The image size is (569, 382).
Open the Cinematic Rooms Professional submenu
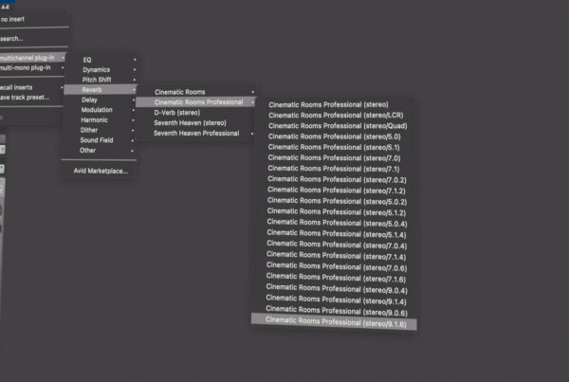196,102
